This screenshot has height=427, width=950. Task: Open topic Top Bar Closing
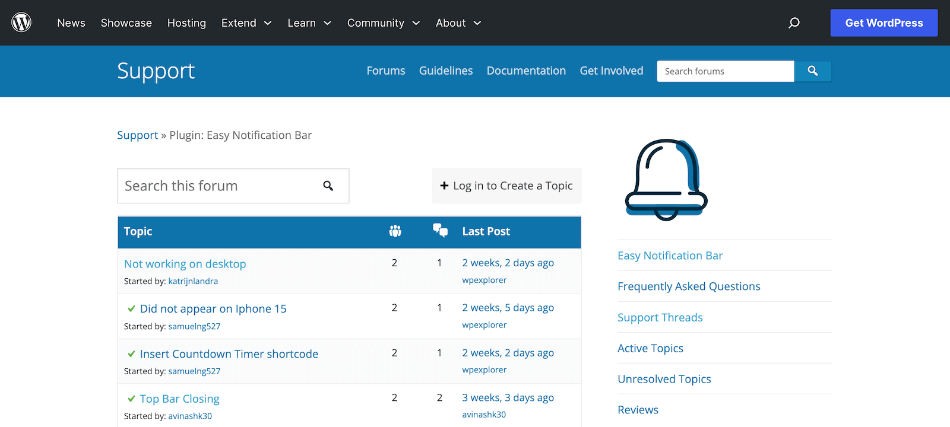click(180, 399)
